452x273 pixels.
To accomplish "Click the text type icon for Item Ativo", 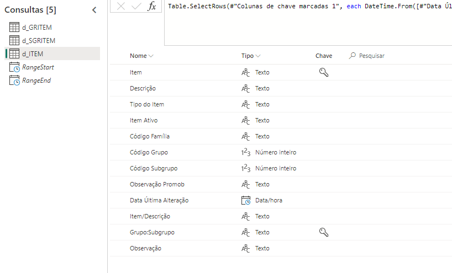I will point(245,121).
